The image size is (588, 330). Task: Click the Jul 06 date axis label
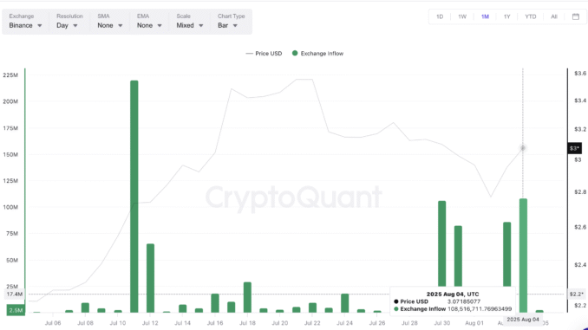53,323
